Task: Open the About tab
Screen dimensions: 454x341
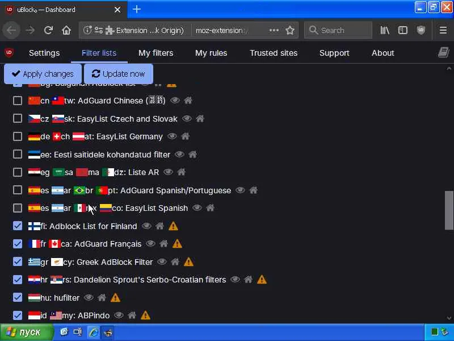Action: 382,53
